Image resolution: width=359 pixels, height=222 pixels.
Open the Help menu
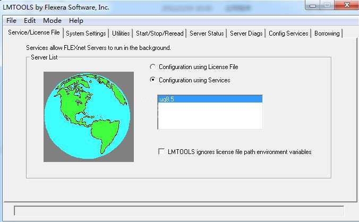pos(76,21)
